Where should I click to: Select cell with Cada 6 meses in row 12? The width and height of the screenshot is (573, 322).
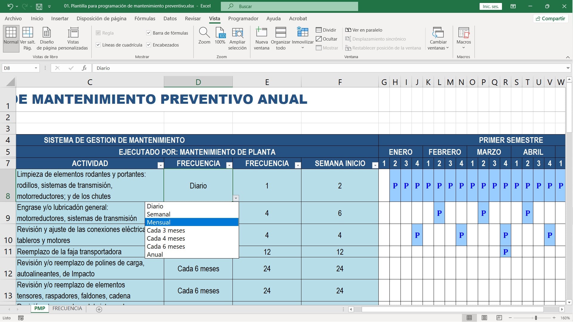pos(198,268)
